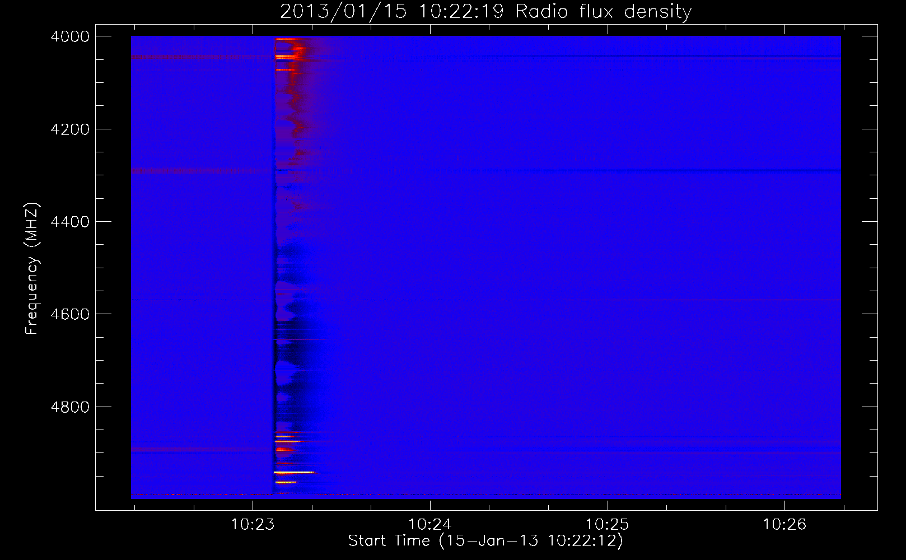The image size is (906, 560).
Task: Click the 10:24 time tick label
Action: pos(430,525)
